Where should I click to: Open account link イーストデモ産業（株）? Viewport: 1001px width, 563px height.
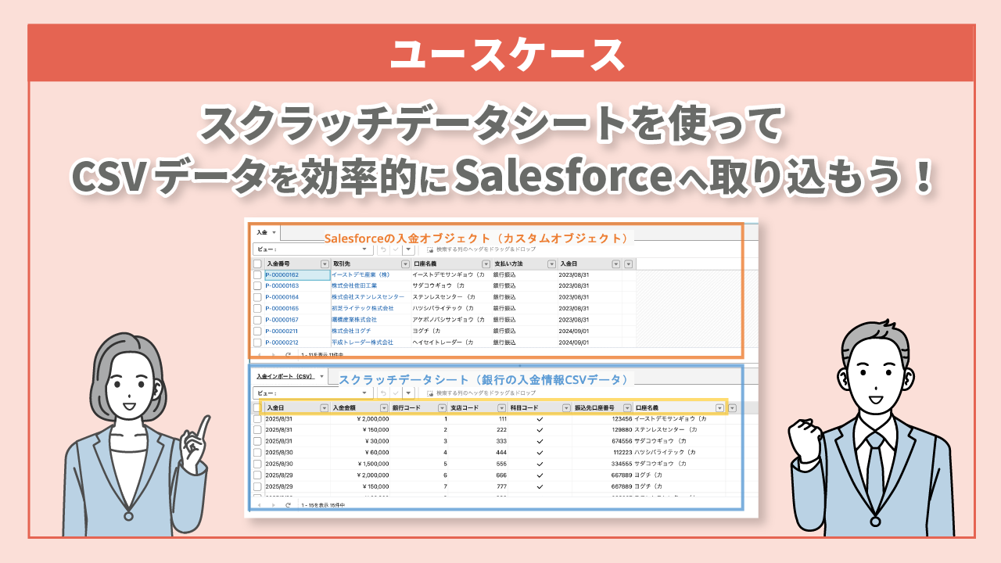coord(360,275)
